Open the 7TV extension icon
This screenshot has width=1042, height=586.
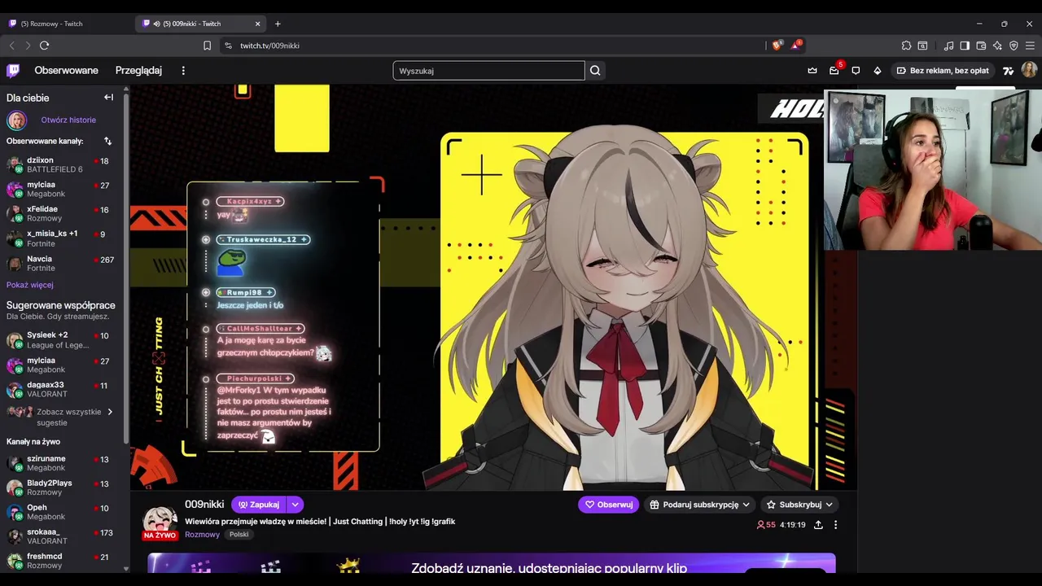coord(1009,71)
